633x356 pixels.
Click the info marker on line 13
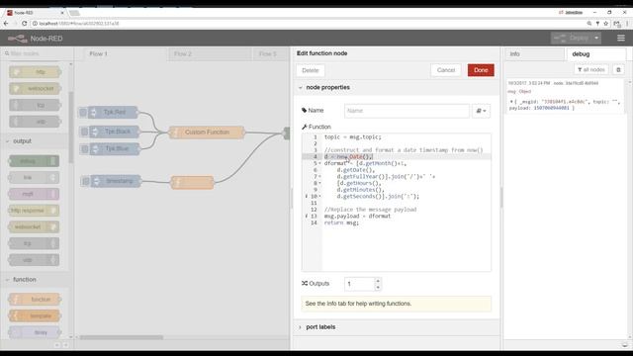coord(307,216)
